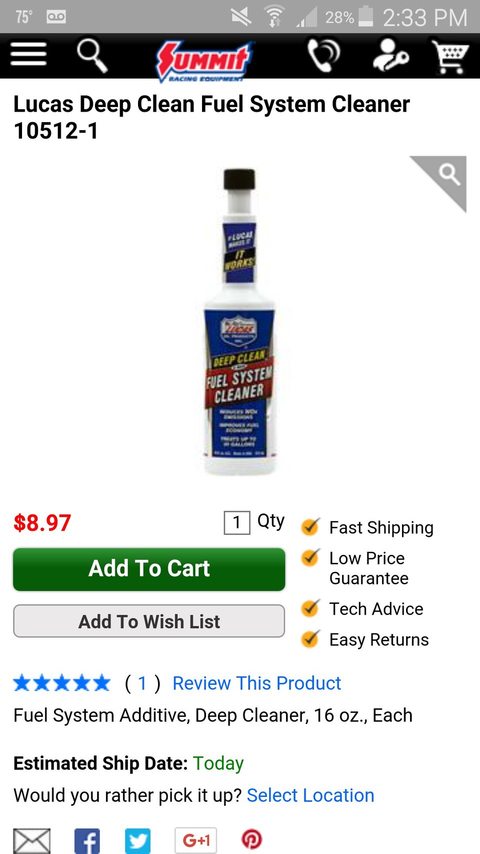Tap the phone contact icon
The width and height of the screenshot is (480, 854).
pyautogui.click(x=323, y=55)
